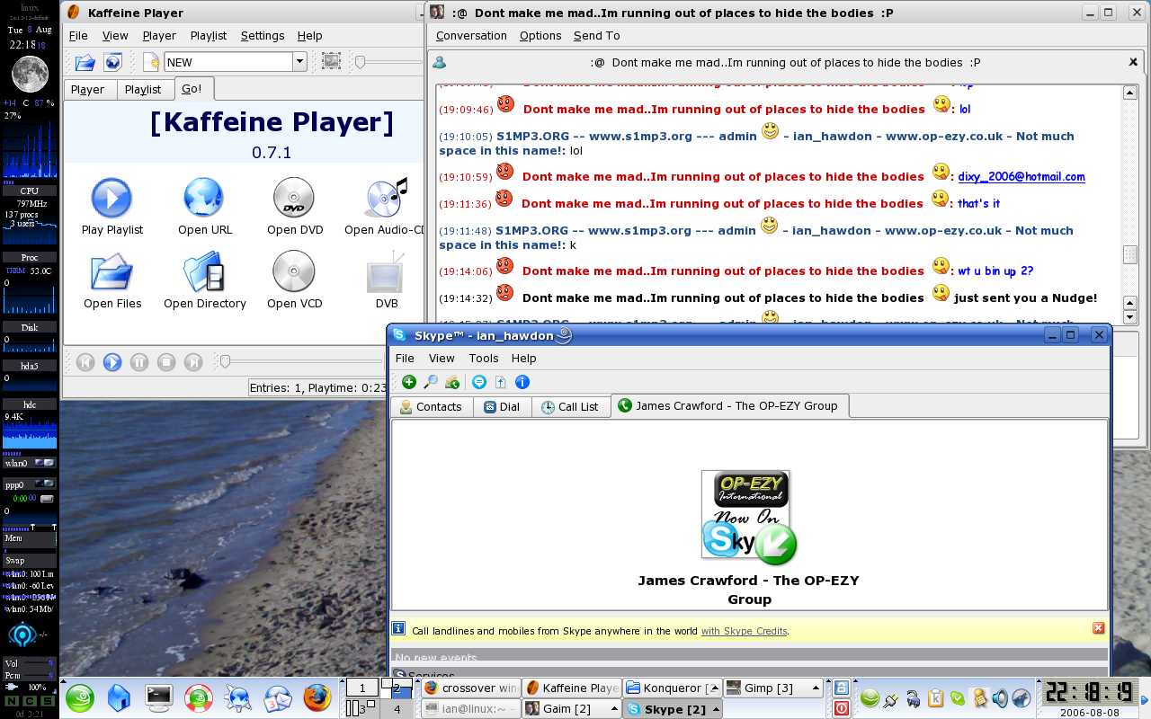
Task: Open Kaffeine Playlist menu
Action: (208, 35)
